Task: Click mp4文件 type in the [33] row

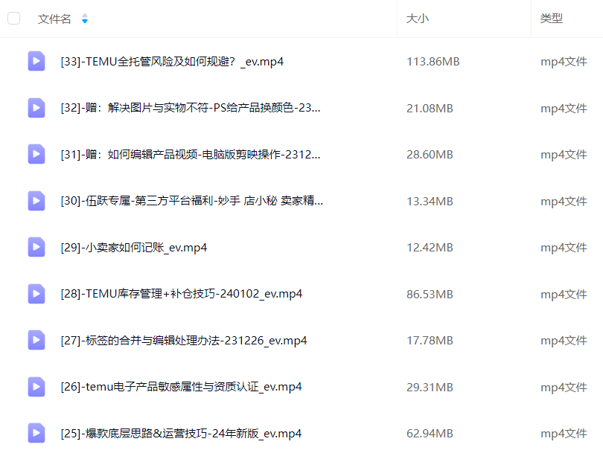Action: click(564, 62)
